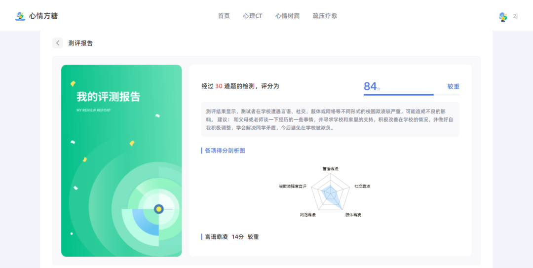Click the username zj
This screenshot has height=268, width=533.
point(515,16)
